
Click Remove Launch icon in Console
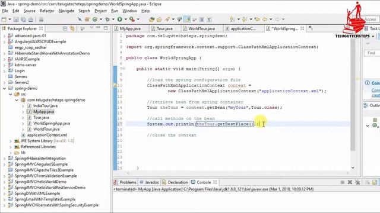(350, 182)
